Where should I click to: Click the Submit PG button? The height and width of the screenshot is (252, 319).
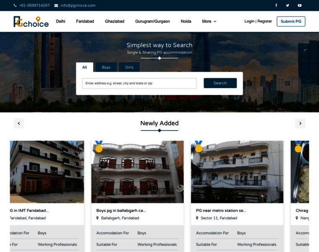[x=291, y=21]
